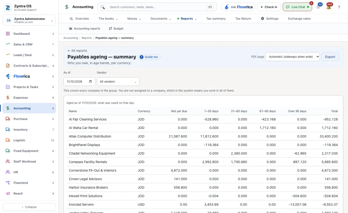Open the Inventory module
The height and width of the screenshot is (213, 348).
[x=29, y=130]
